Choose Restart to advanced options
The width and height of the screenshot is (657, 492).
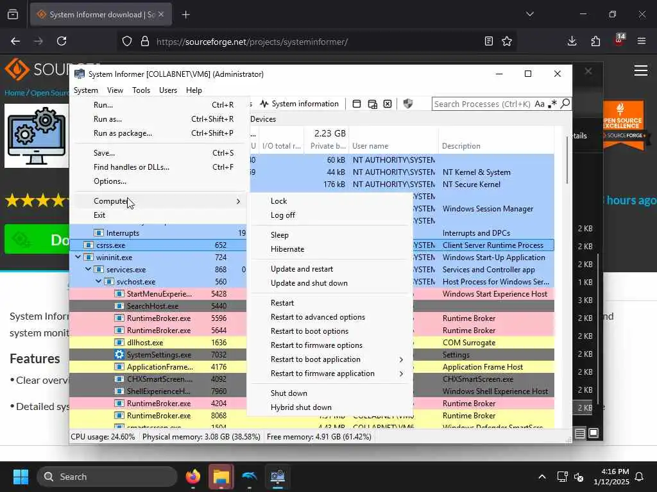click(330, 317)
